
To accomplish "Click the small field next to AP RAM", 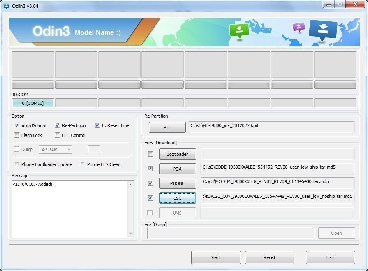I will click(x=94, y=149).
